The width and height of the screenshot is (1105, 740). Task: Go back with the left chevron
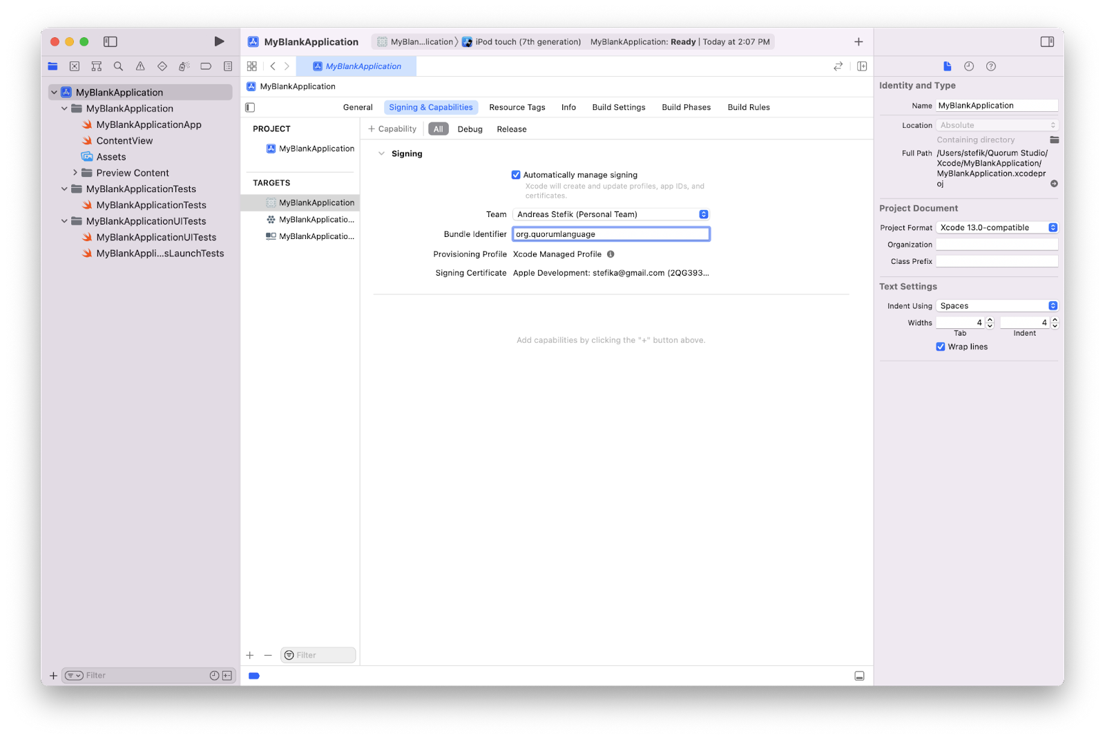273,66
